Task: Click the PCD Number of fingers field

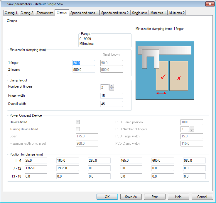Action: (x=185, y=129)
